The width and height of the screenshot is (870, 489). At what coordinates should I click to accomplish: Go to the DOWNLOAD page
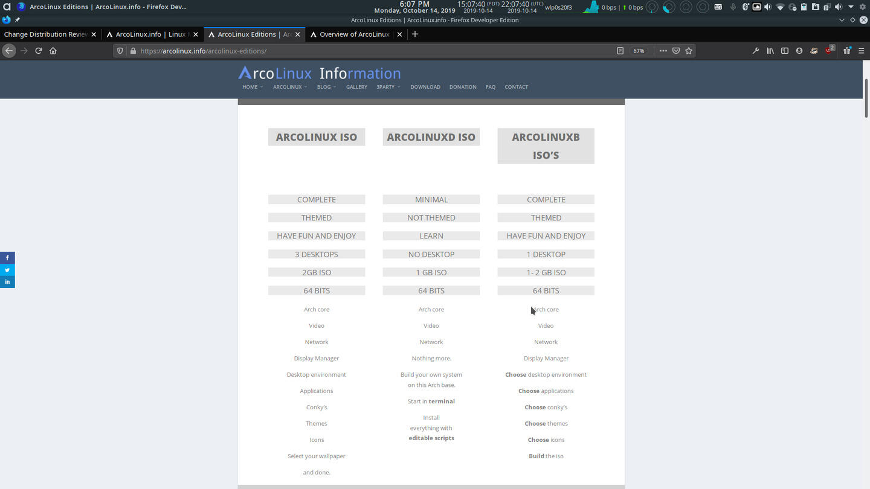coord(425,87)
